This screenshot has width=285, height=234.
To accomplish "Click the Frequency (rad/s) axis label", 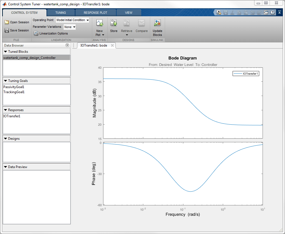I will 183,214.
